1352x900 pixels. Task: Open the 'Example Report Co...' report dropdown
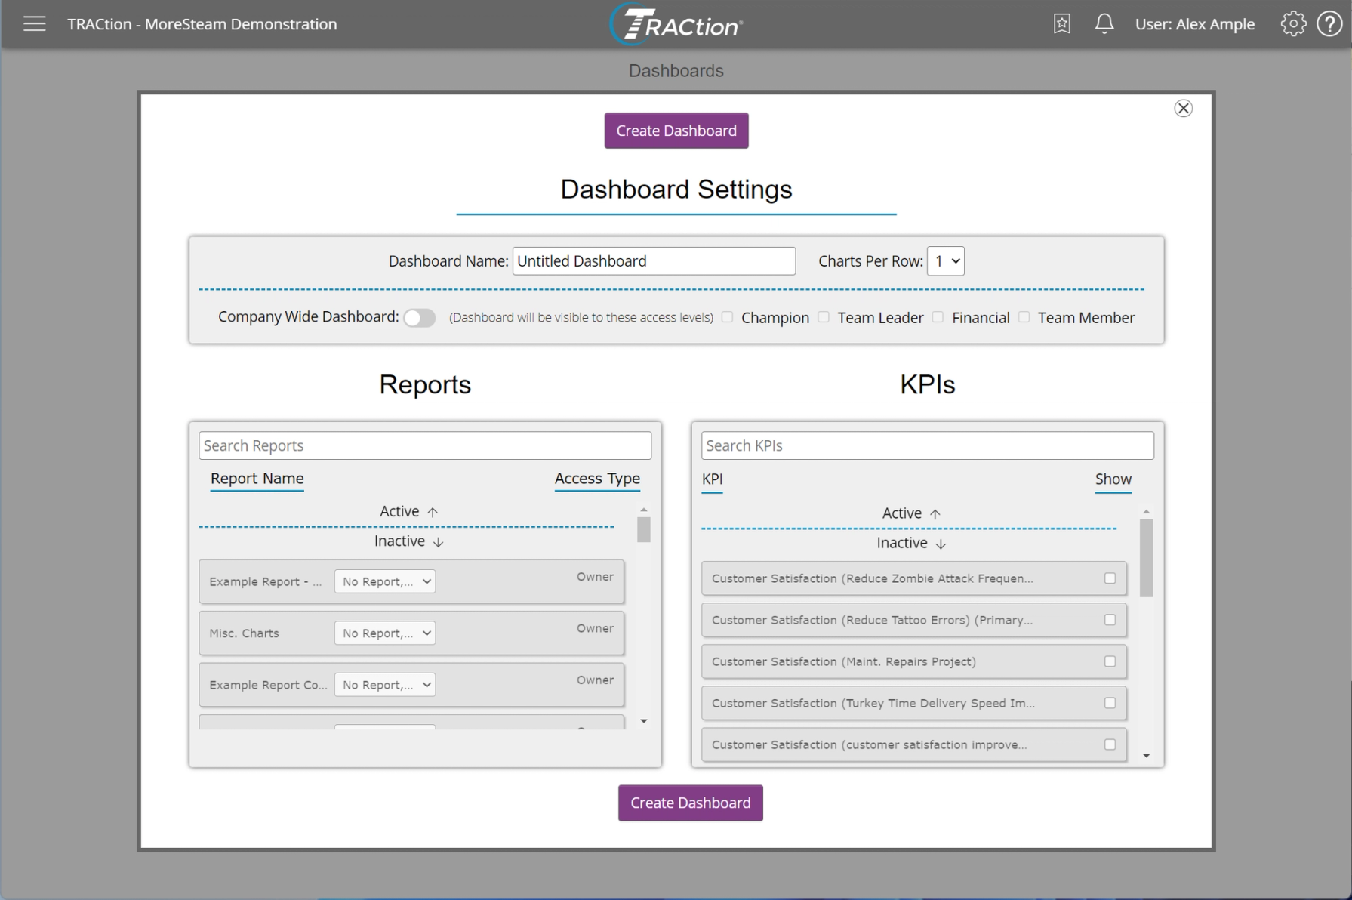pos(385,685)
